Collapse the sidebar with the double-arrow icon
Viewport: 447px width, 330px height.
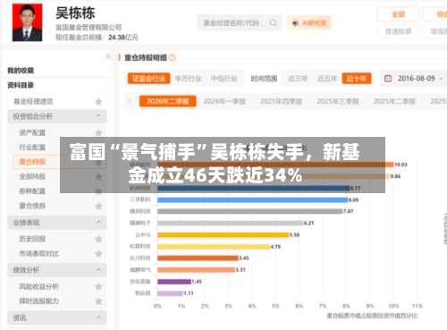(108, 56)
